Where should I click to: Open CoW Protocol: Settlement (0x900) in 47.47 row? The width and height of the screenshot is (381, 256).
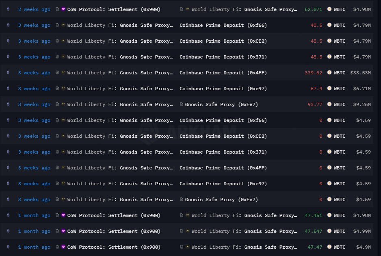pos(114,247)
